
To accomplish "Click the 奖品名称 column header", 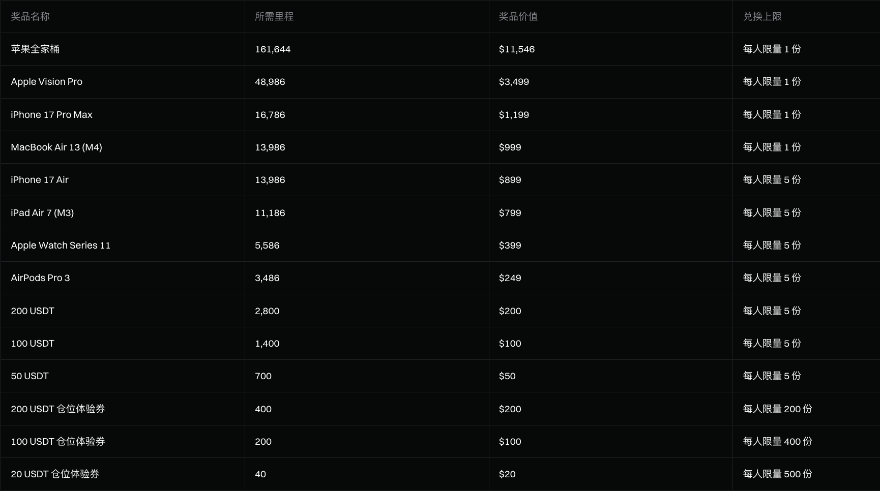I will [x=30, y=17].
